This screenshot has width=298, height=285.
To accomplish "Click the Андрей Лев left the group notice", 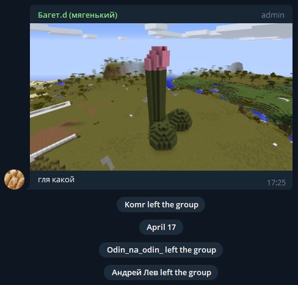I will [161, 272].
